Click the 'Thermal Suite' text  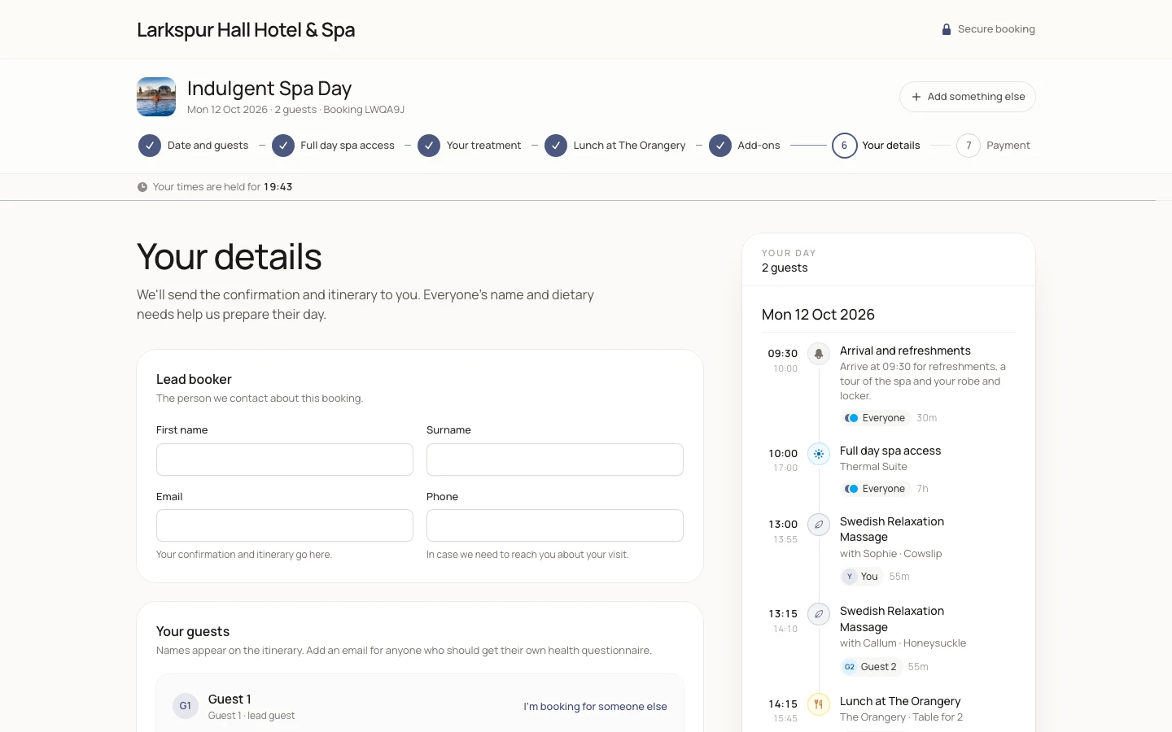(873, 467)
